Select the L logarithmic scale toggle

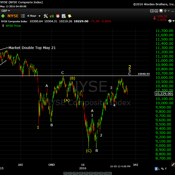pyautogui.click(x=159, y=169)
